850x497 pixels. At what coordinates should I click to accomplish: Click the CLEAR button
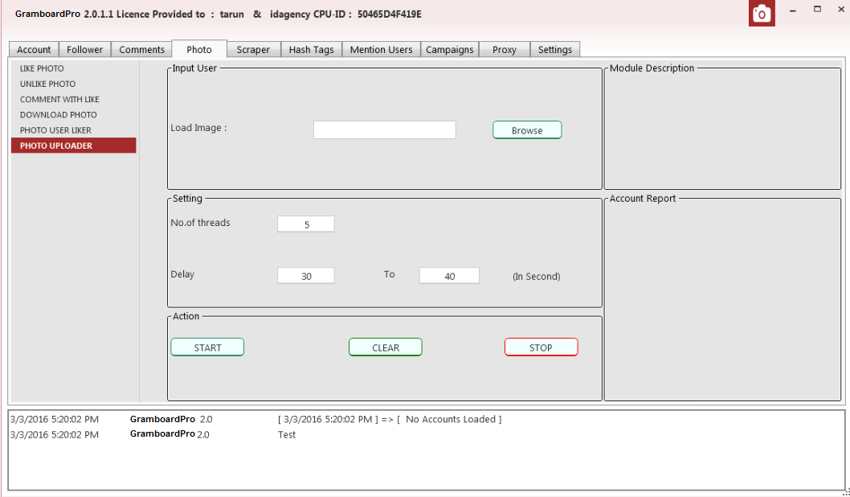(386, 347)
